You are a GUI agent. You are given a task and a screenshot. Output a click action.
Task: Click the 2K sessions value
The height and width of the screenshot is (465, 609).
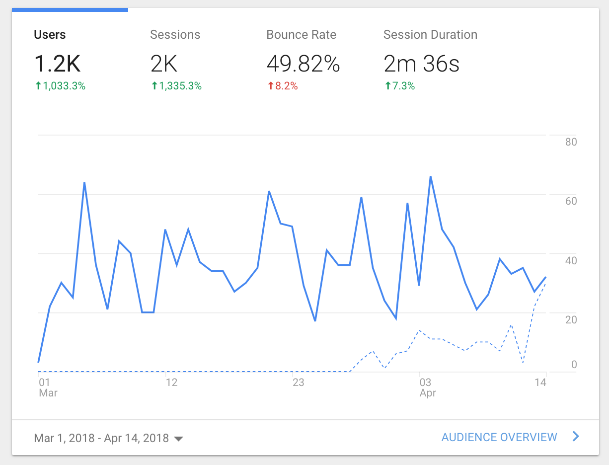(163, 64)
